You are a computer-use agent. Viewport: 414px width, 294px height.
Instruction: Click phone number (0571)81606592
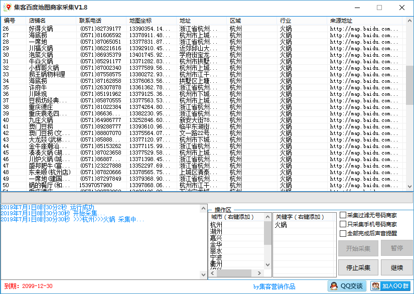100,35
